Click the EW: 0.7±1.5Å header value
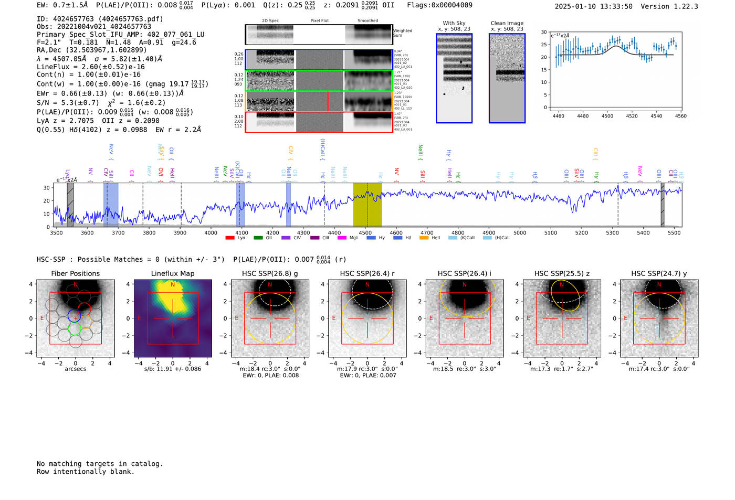 click(x=62, y=5)
